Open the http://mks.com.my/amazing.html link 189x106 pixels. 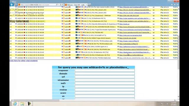pos(131,35)
